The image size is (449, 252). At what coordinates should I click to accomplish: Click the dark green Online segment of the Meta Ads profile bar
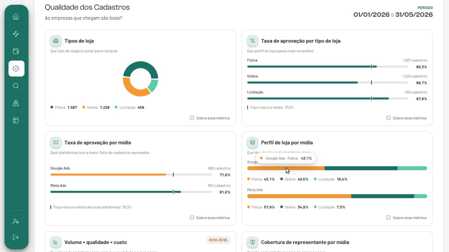click(382, 196)
